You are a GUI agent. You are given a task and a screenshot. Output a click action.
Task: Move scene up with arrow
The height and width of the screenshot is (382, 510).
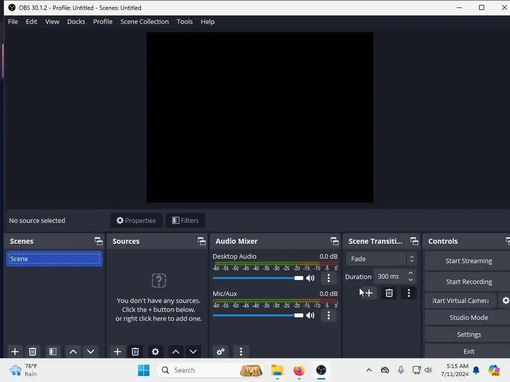[x=73, y=352]
